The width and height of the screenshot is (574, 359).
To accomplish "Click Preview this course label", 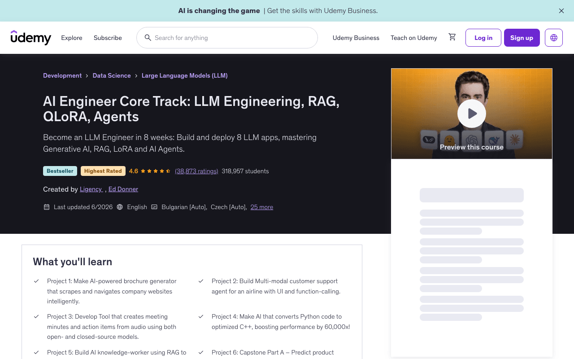I will click(x=472, y=147).
